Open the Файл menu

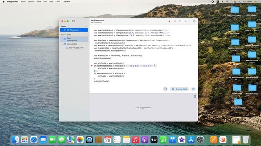[x=23, y=2]
